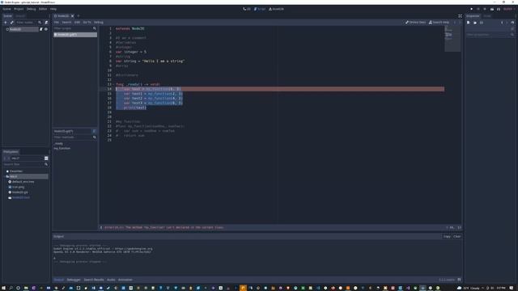The image size is (518, 291).
Task: Instance a child scene with link icon
Action: [12, 23]
